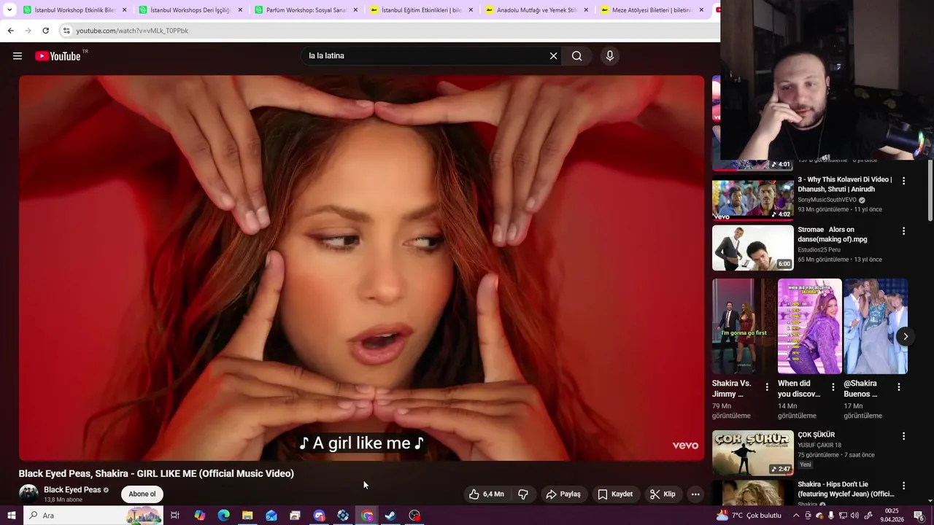Open Steam from taskbar
The width and height of the screenshot is (934, 525).
(x=390, y=516)
